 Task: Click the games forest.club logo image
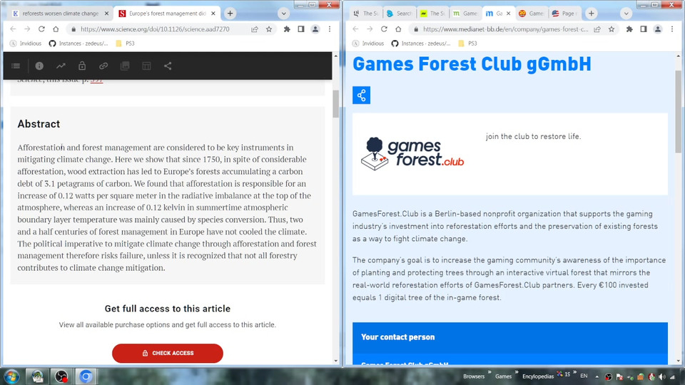pos(412,154)
